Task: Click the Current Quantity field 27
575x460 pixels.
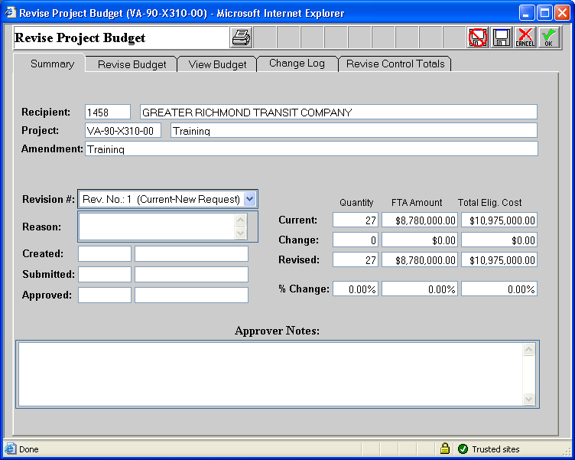Action: 356,220
